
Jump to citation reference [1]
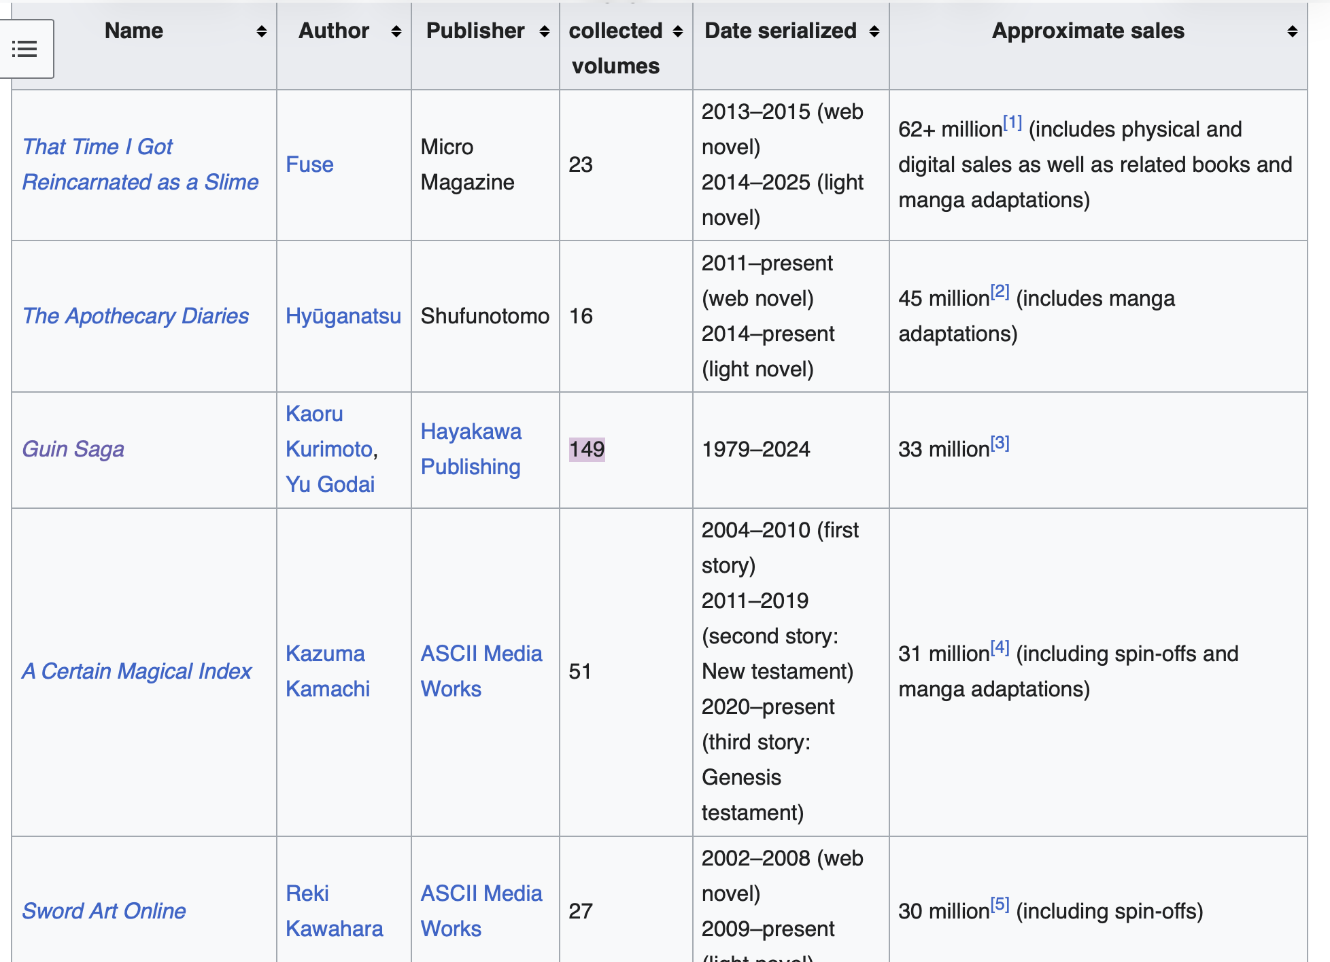point(1012,123)
